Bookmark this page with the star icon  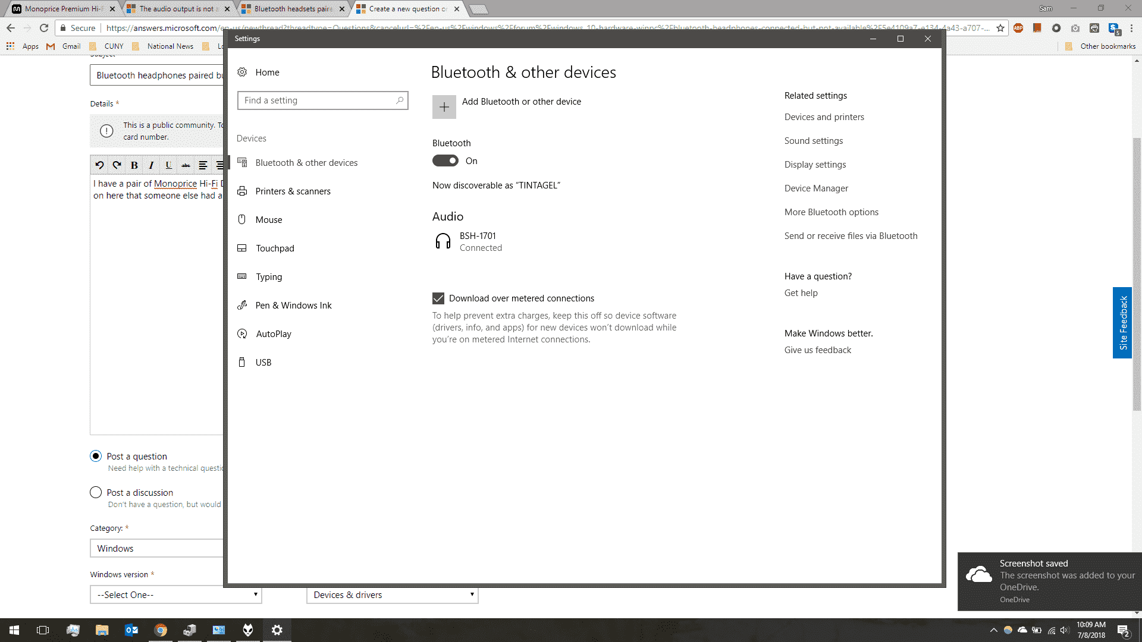[x=1000, y=28]
